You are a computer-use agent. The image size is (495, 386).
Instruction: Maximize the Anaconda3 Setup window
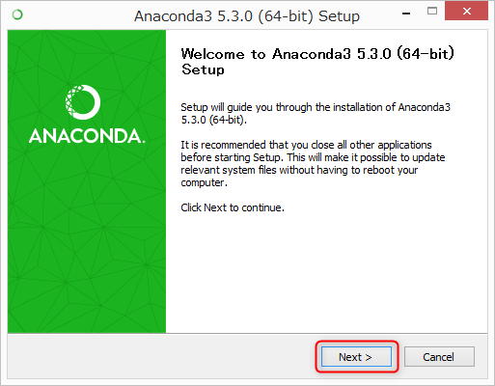tap(432, 12)
